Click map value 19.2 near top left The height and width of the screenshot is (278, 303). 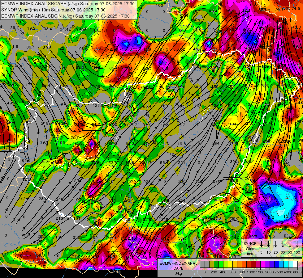coord(31,28)
